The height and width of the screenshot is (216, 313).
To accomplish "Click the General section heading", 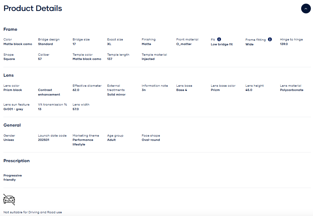I will pos(12,125).
